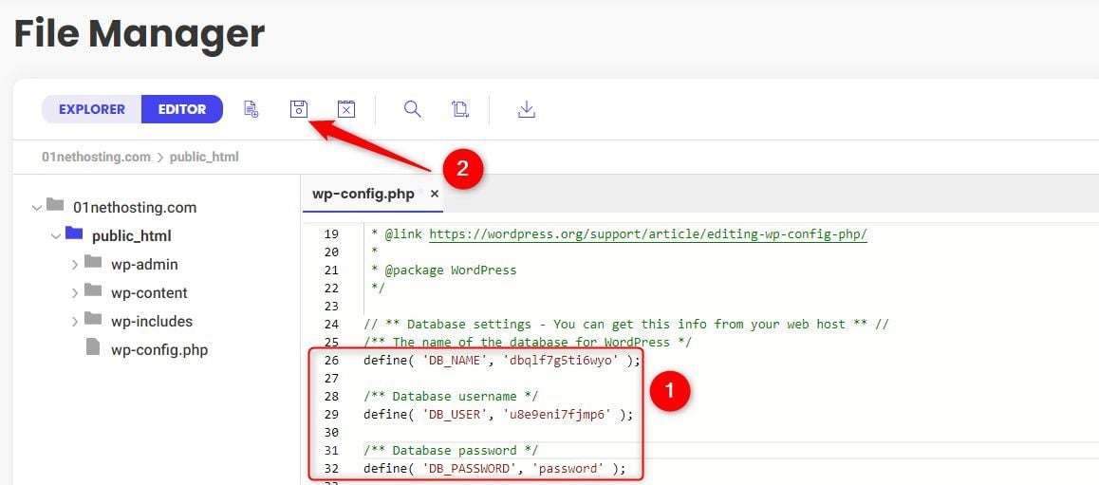The width and height of the screenshot is (1099, 485).
Task: Expand the wp-includes folder
Action: 74,322
